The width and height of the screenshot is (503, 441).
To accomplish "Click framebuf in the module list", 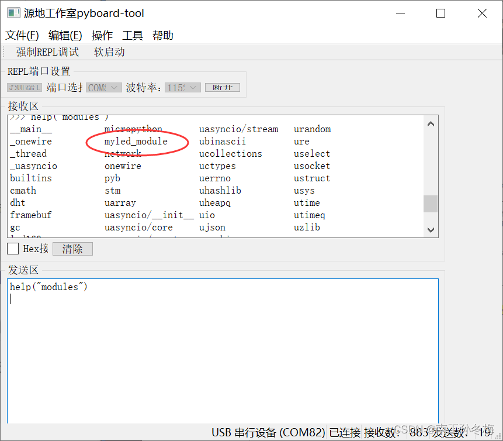I will [x=31, y=215].
